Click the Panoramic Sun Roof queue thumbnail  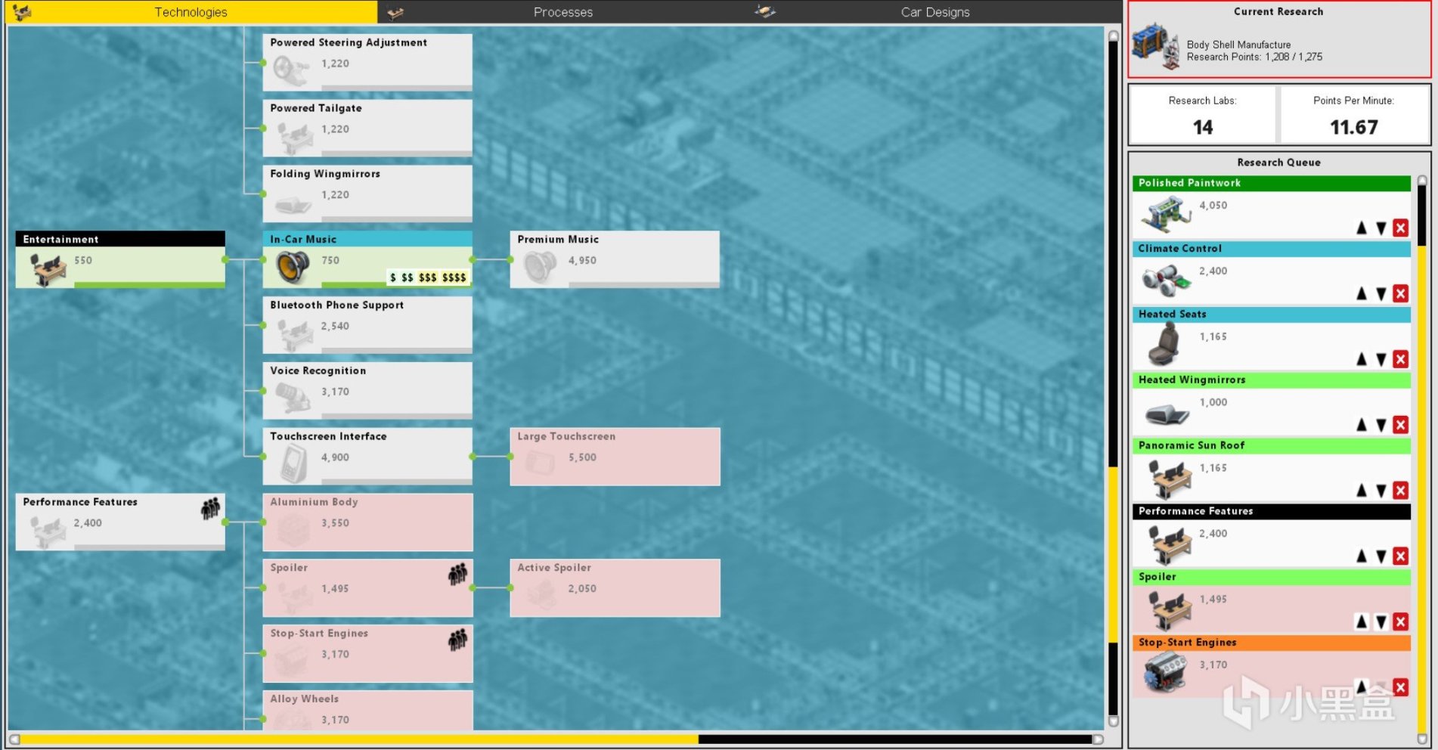[x=1169, y=479]
